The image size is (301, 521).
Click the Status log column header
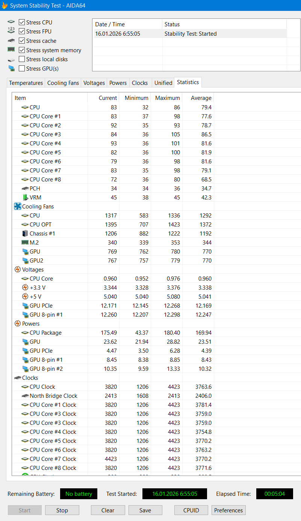click(224, 24)
